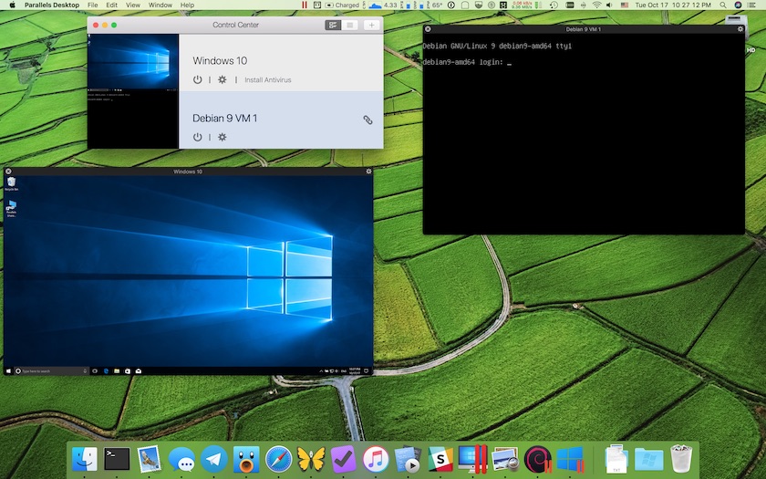Open File Explorer in the Windows taskbar
Viewport: 766px width, 479px height.
click(x=117, y=371)
